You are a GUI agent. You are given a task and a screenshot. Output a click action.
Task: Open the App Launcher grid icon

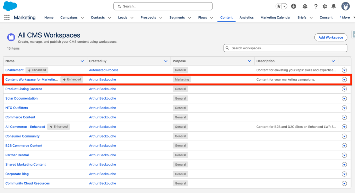pos(7,18)
